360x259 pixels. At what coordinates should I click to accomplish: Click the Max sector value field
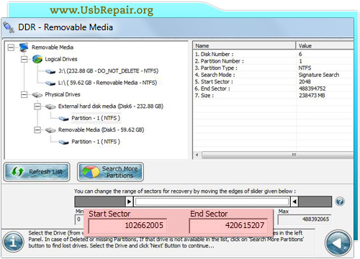click(305, 219)
